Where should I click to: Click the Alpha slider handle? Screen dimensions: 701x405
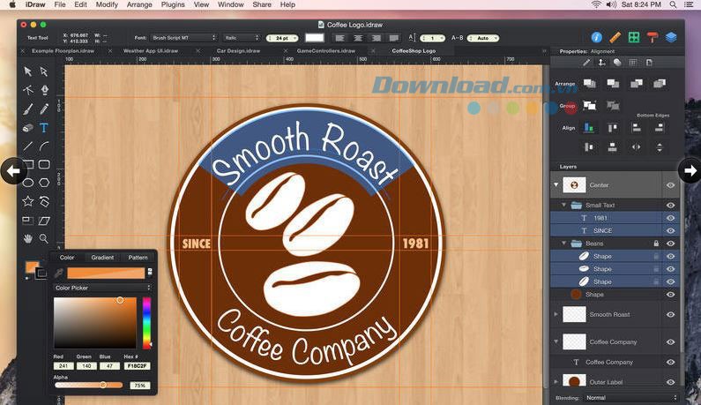coord(103,385)
